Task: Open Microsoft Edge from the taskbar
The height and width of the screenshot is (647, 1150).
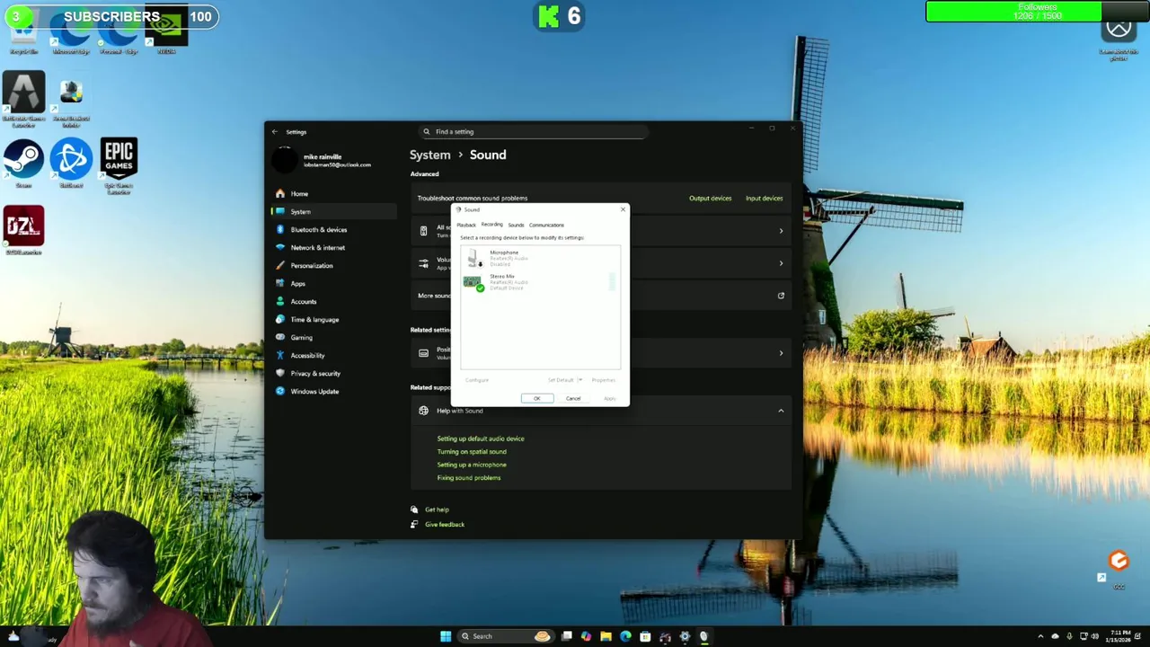Action: tap(625, 636)
